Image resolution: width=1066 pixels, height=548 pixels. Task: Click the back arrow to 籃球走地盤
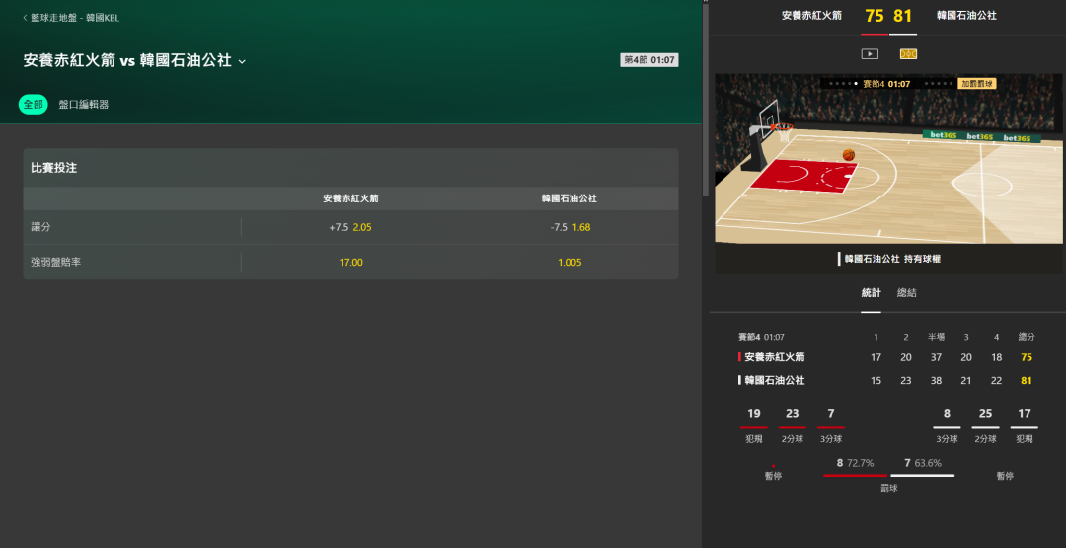tap(25, 18)
